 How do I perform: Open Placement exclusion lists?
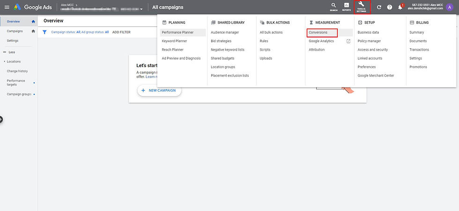pyautogui.click(x=230, y=75)
